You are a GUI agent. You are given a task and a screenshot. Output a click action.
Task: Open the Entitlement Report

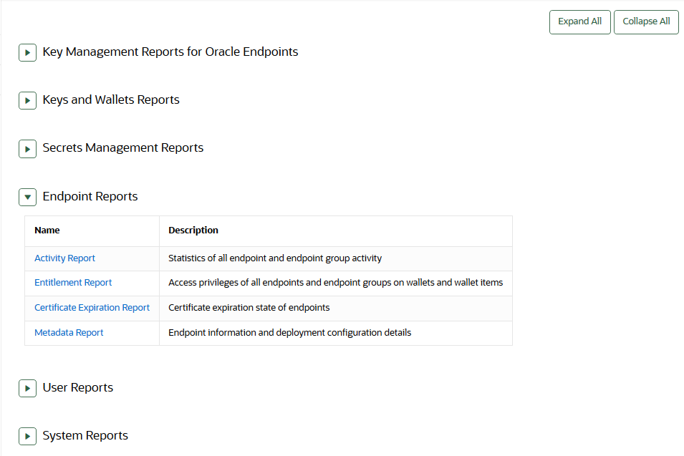[x=72, y=282]
